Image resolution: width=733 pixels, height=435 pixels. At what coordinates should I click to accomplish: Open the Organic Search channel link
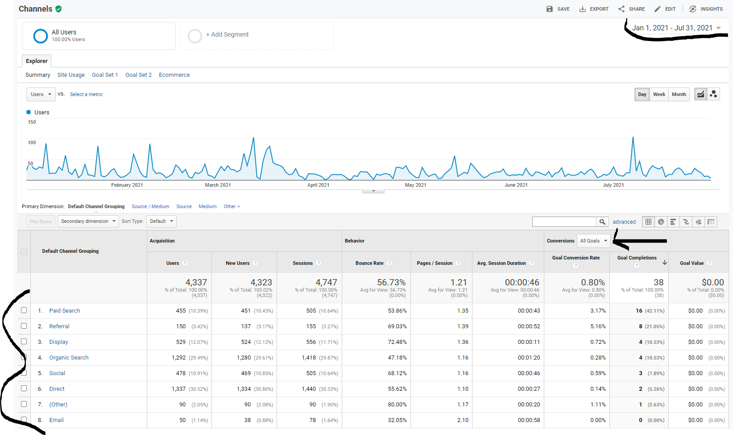pos(69,358)
